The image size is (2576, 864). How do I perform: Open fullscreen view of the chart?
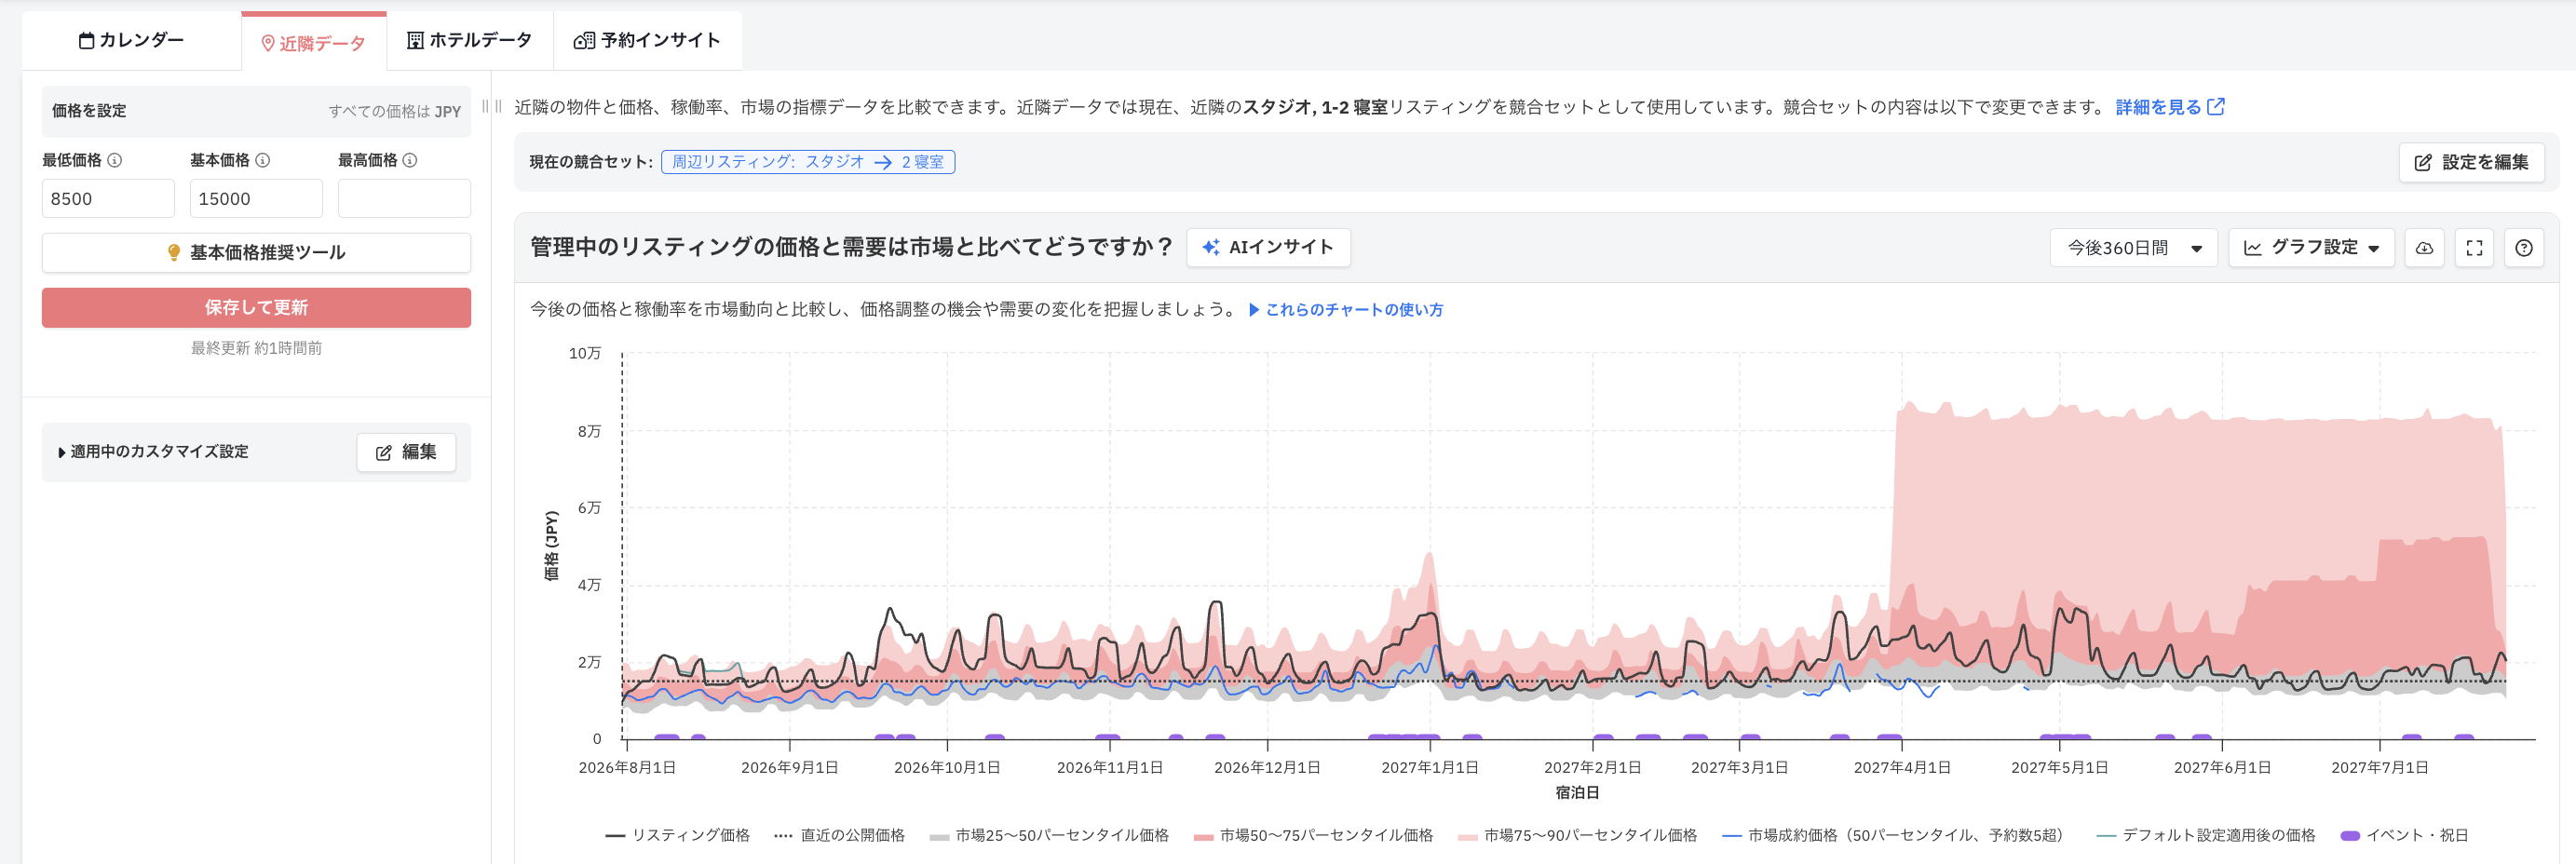pos(2474,248)
